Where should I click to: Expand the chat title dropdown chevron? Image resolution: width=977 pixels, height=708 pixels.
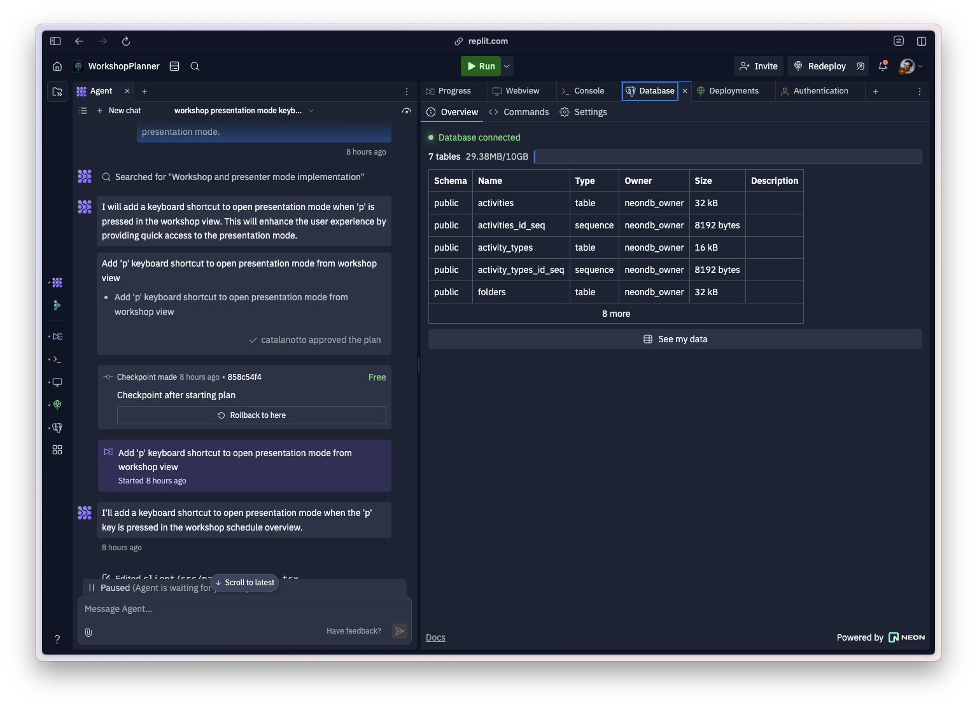coord(311,111)
